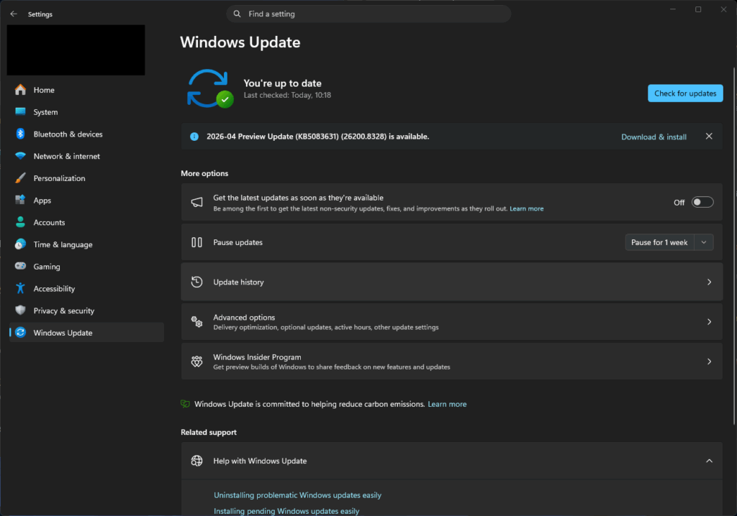The height and width of the screenshot is (516, 737).
Task: Click the Update history clock icon
Action: point(197,282)
